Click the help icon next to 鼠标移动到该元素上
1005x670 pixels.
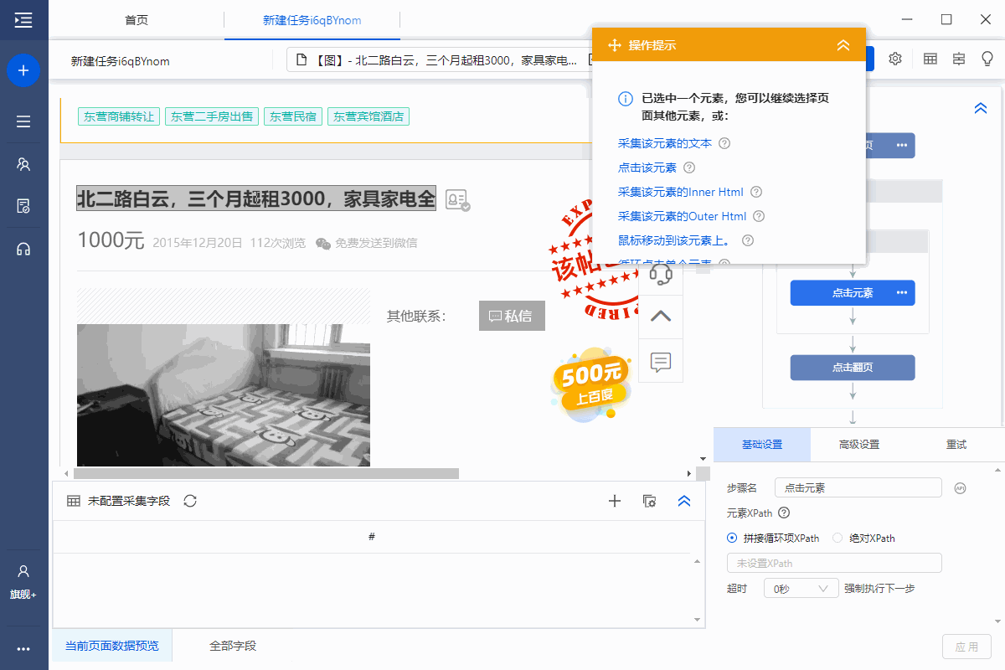point(748,240)
